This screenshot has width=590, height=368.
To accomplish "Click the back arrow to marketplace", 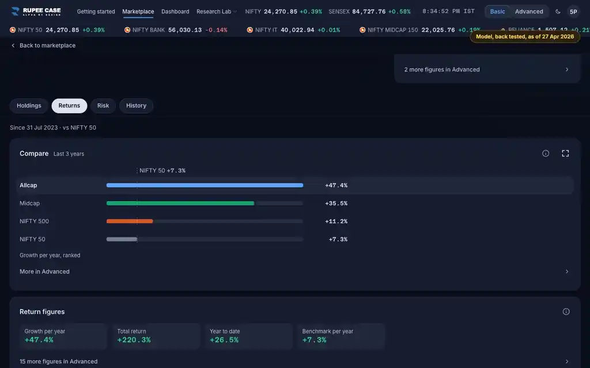I will tap(13, 45).
